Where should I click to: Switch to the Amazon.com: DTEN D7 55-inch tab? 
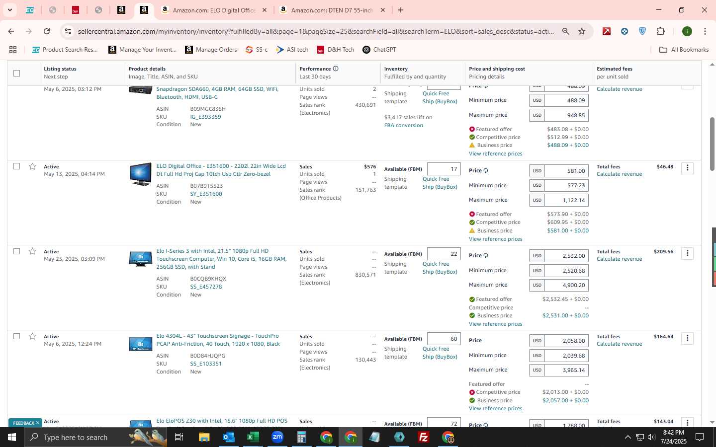[x=332, y=10]
